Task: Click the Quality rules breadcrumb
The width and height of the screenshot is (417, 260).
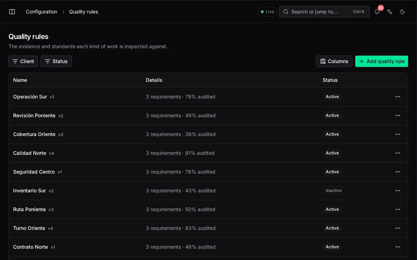Action: point(83,12)
